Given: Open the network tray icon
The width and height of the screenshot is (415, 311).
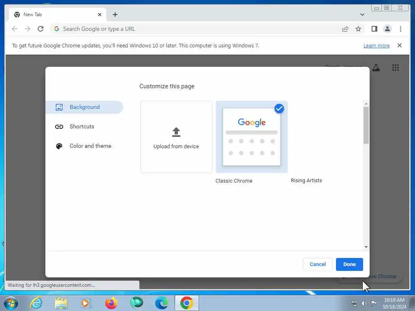Looking at the screenshot, I should tap(354, 303).
